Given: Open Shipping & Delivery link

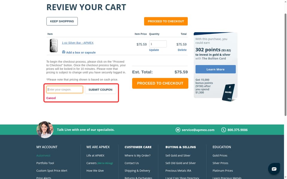Looking at the screenshot, I should [x=137, y=171].
